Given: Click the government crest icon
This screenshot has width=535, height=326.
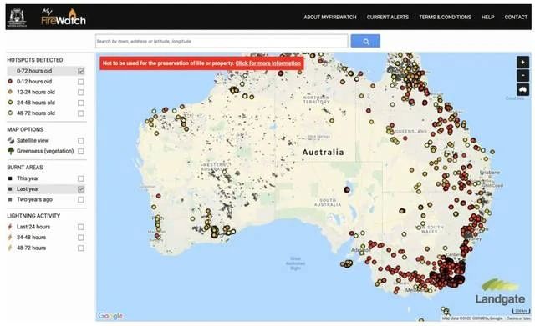Looking at the screenshot, I should [x=17, y=18].
